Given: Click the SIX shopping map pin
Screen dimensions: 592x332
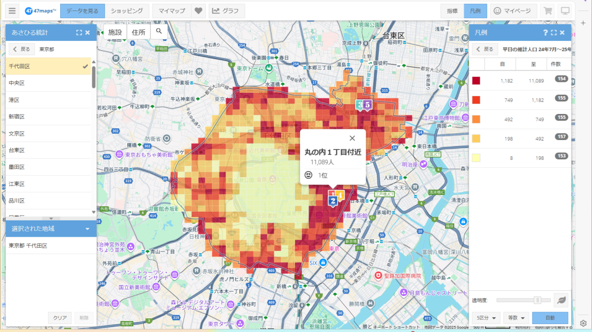Looking at the screenshot, I should coord(323,263).
